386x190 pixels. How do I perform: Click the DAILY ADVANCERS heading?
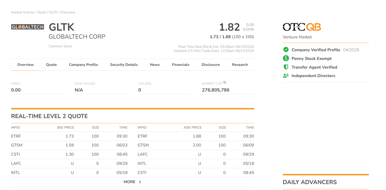(310, 182)
